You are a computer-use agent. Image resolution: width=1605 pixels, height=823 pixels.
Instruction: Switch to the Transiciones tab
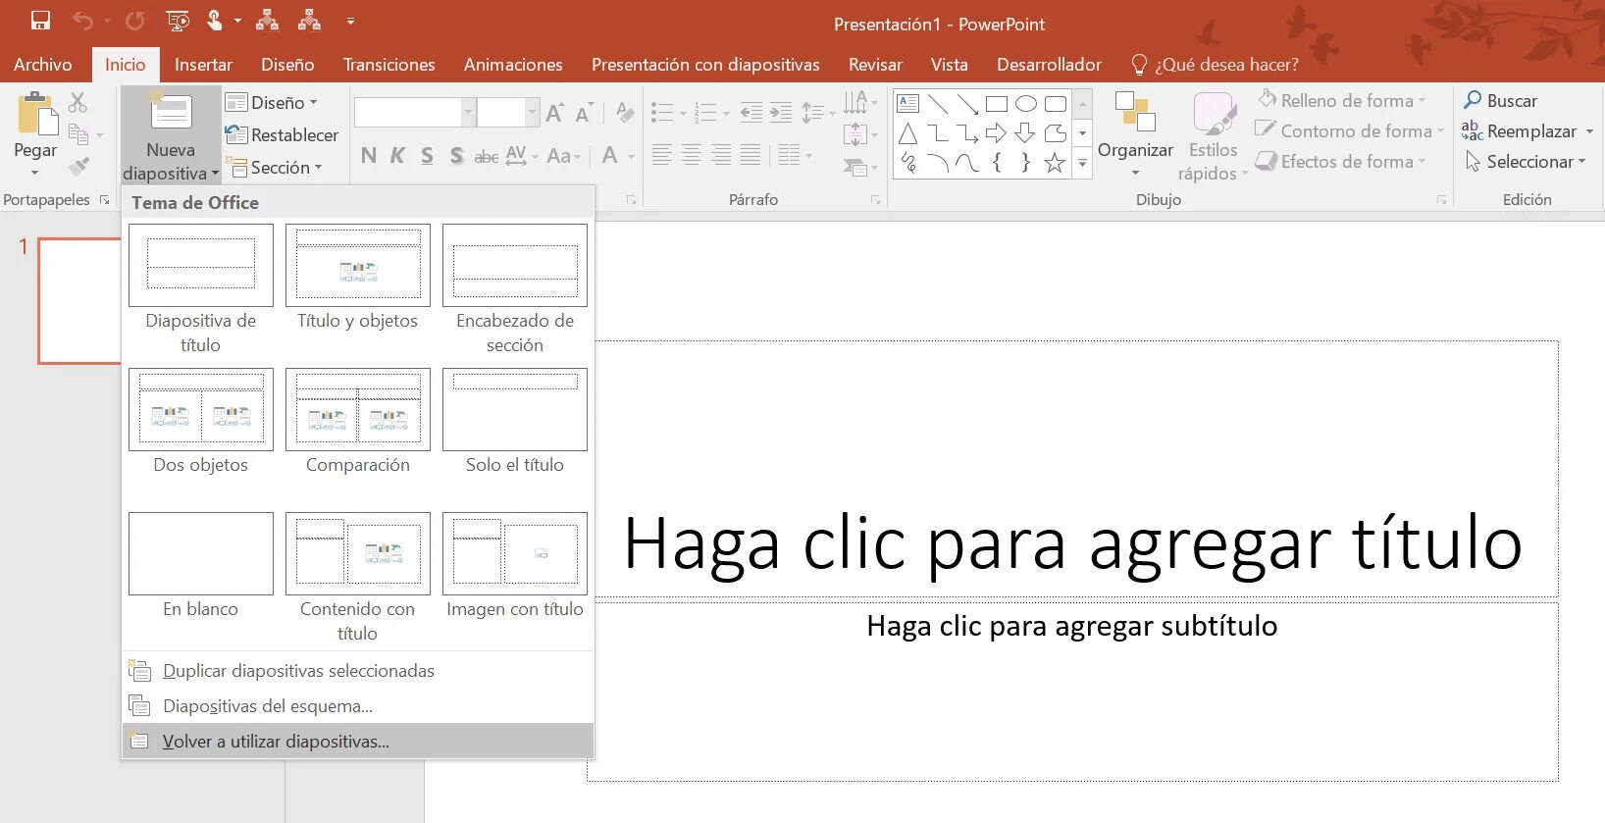388,64
